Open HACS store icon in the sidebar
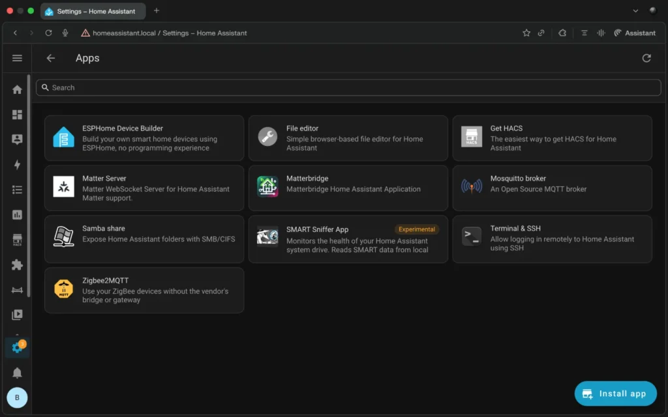The height and width of the screenshot is (417, 668). pos(17,240)
